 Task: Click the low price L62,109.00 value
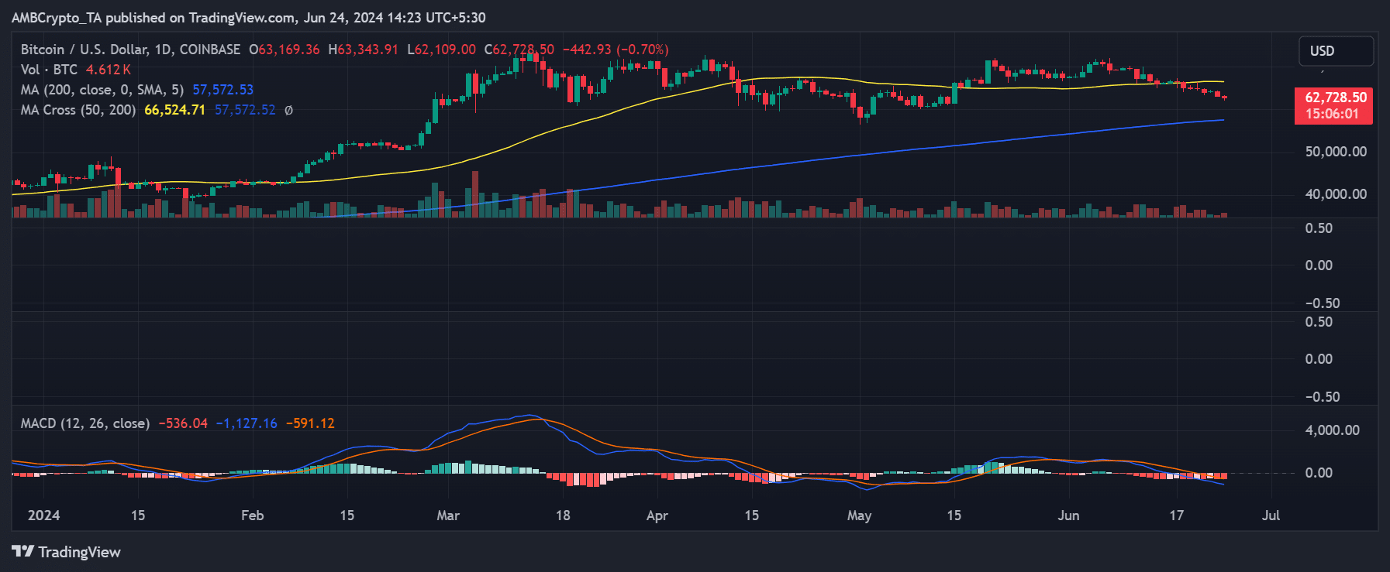click(x=442, y=50)
